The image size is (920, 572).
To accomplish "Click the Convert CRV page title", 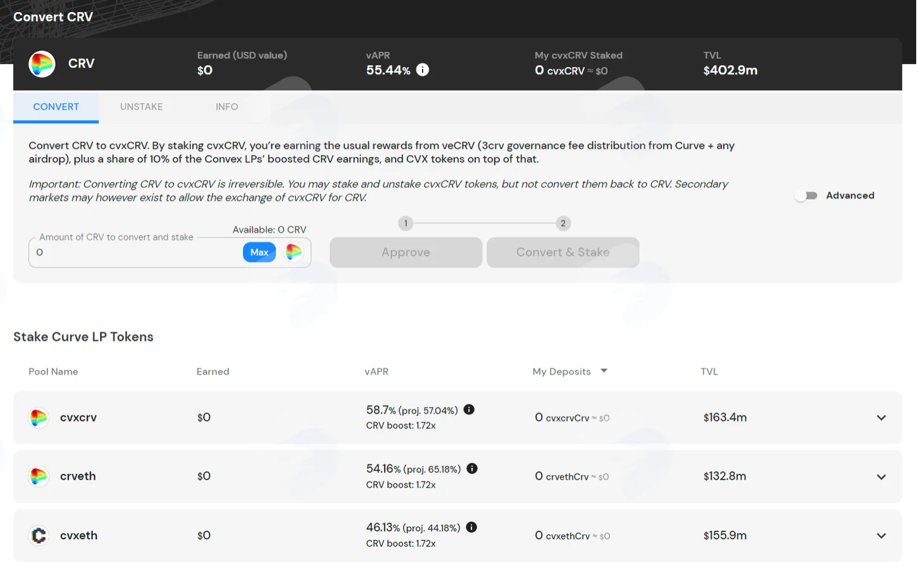I will click(x=53, y=17).
